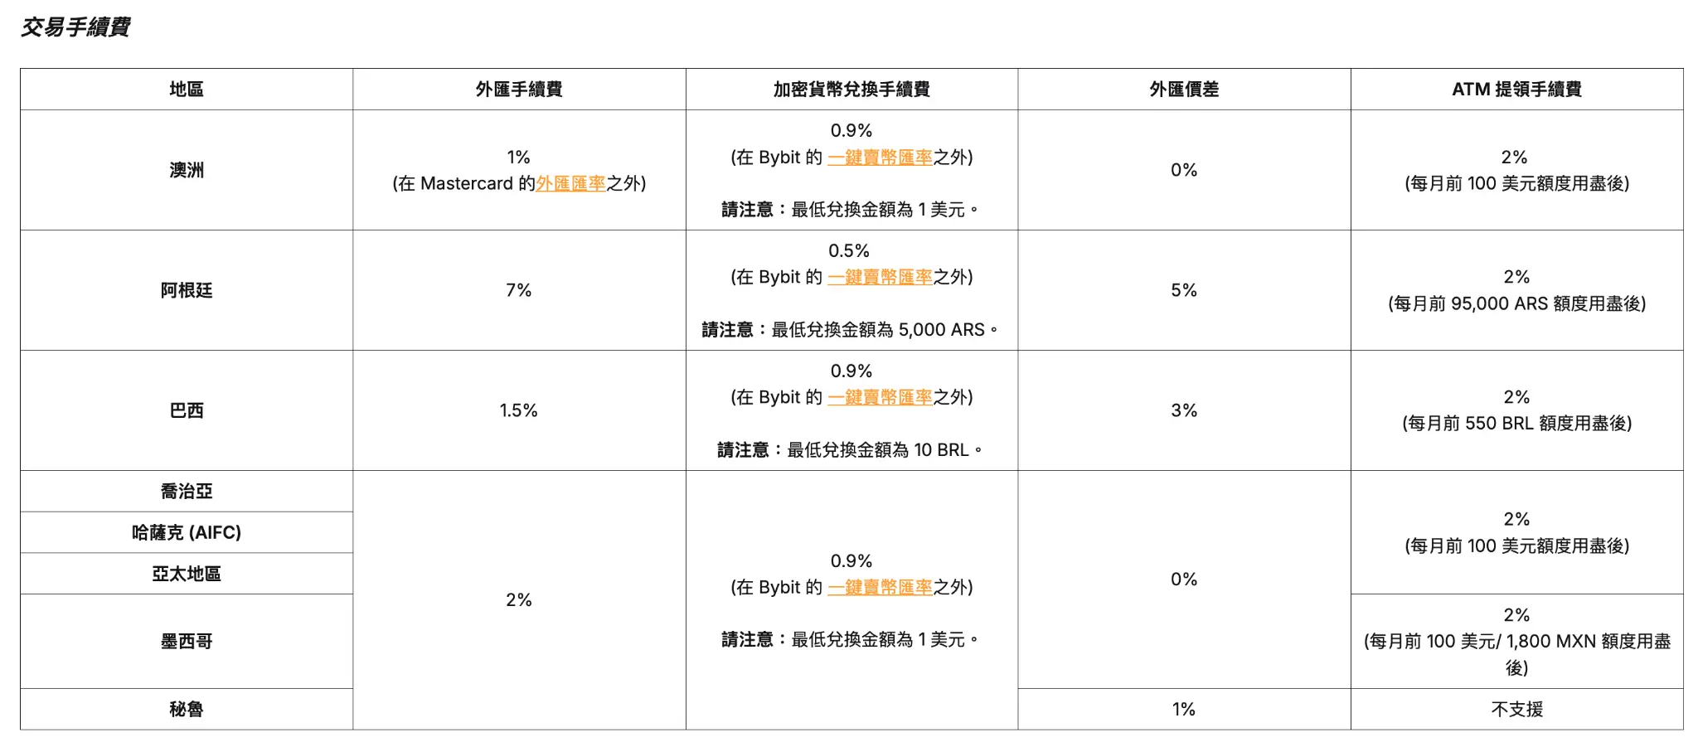This screenshot has height=742, width=1698.
Task: Click the 外匯手續費 column header
Action: (519, 89)
